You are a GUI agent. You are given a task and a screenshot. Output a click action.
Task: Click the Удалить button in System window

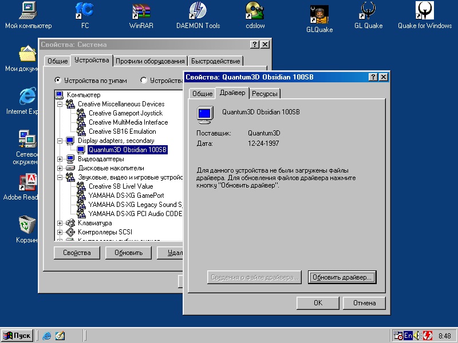coord(170,253)
